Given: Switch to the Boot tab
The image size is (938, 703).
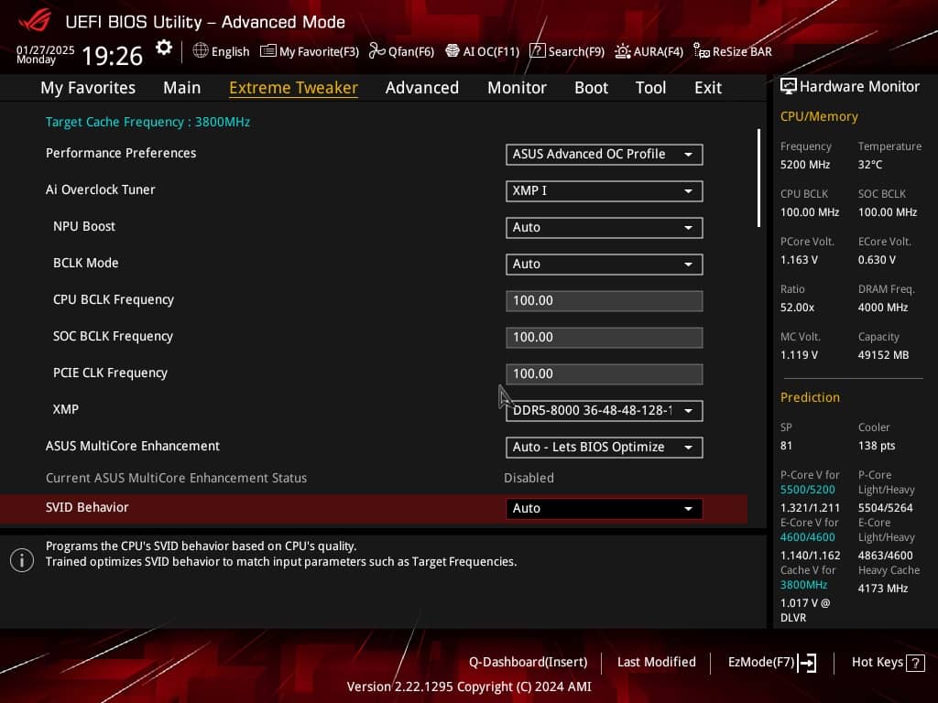Looking at the screenshot, I should click(x=591, y=88).
